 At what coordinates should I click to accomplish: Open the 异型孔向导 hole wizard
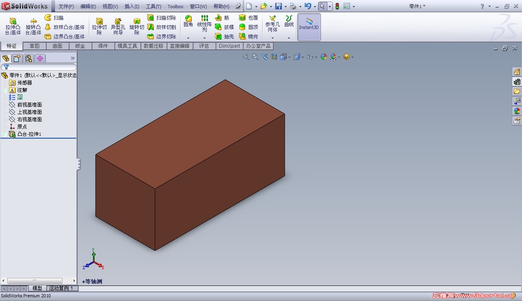pyautogui.click(x=118, y=27)
